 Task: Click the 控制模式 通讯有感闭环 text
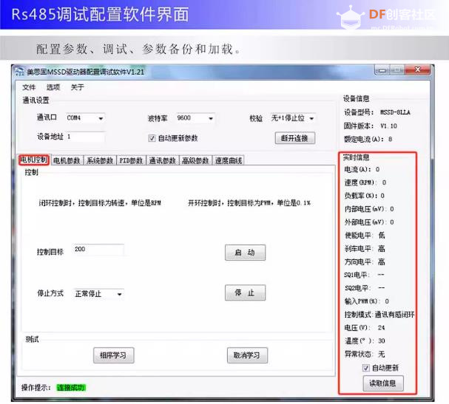pos(379,315)
